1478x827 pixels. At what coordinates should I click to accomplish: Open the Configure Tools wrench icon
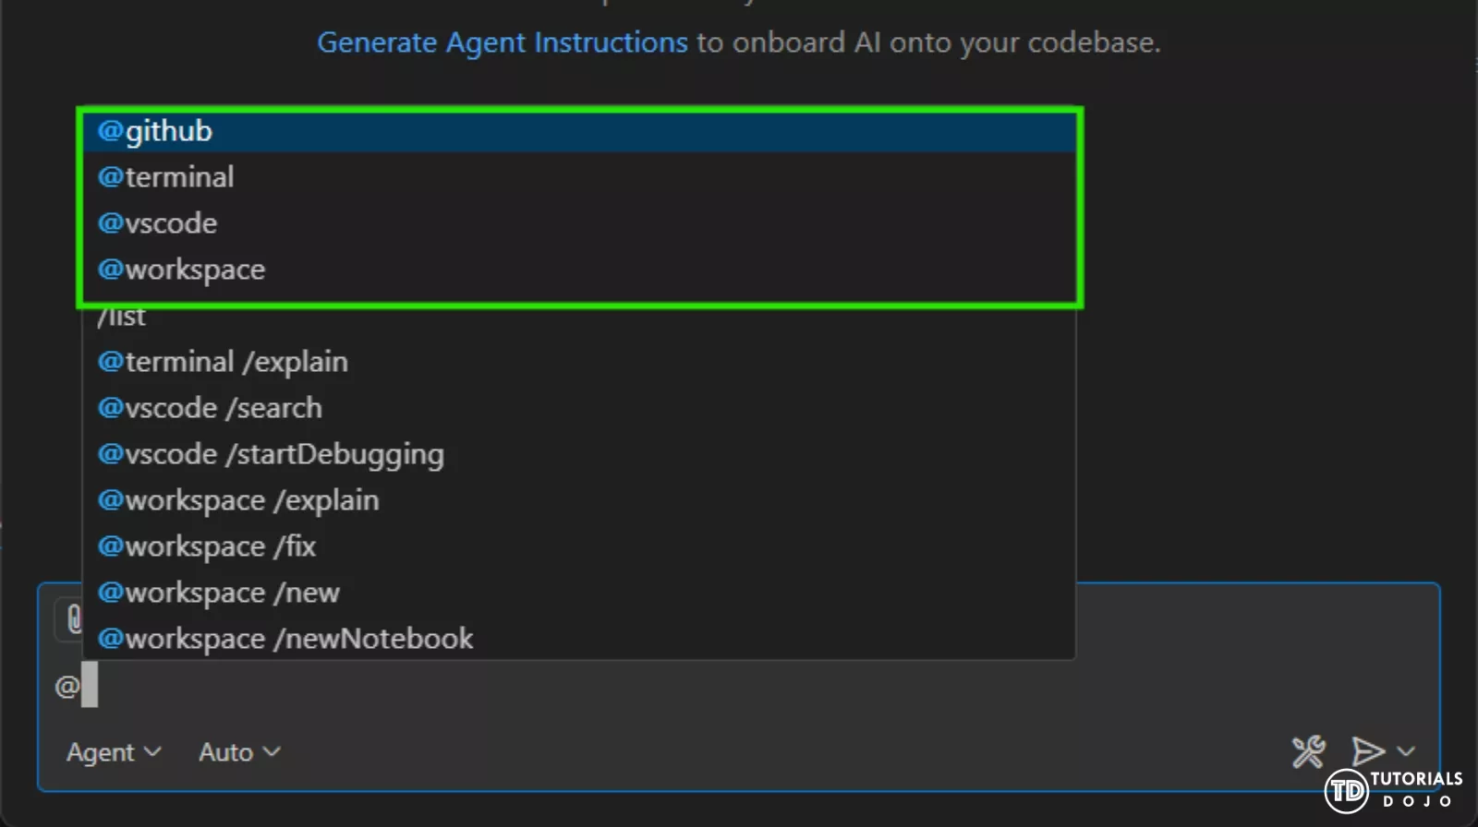tap(1308, 751)
